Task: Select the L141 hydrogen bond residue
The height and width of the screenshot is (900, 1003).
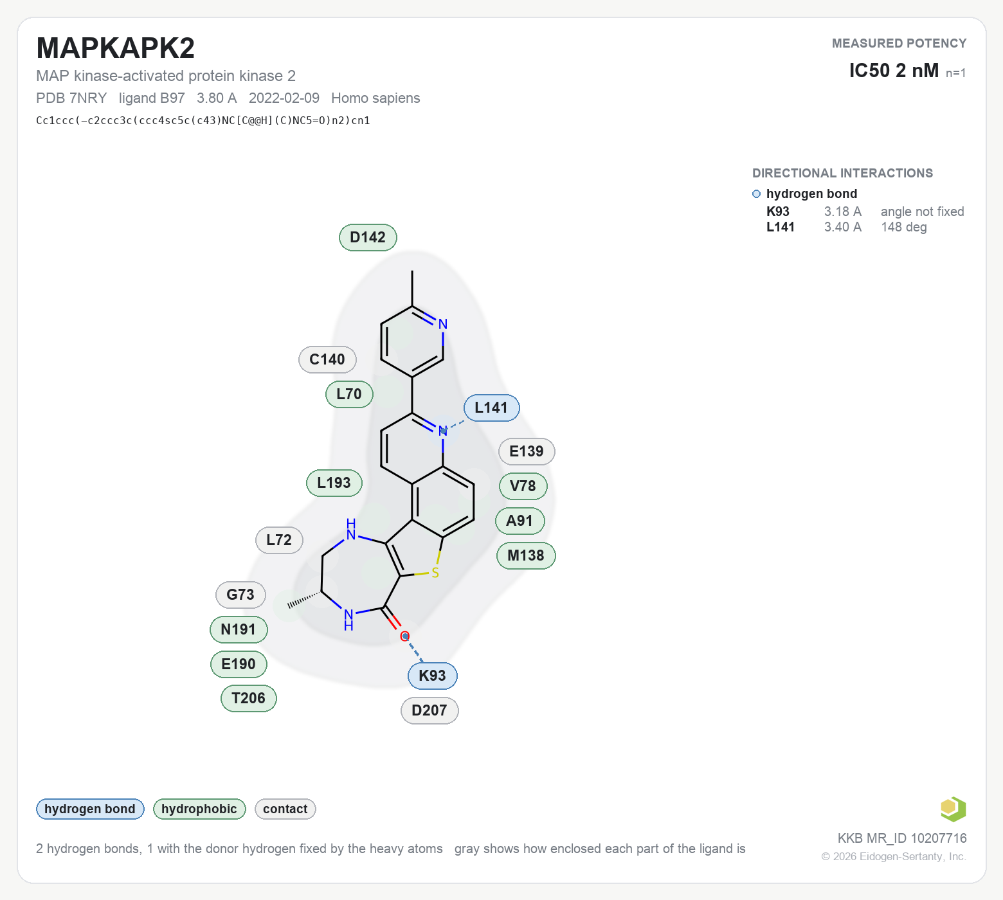Action: pos(491,408)
